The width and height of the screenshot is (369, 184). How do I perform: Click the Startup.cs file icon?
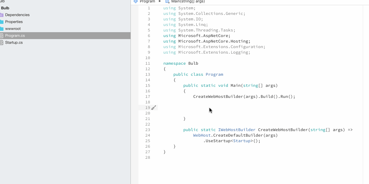point(1,43)
